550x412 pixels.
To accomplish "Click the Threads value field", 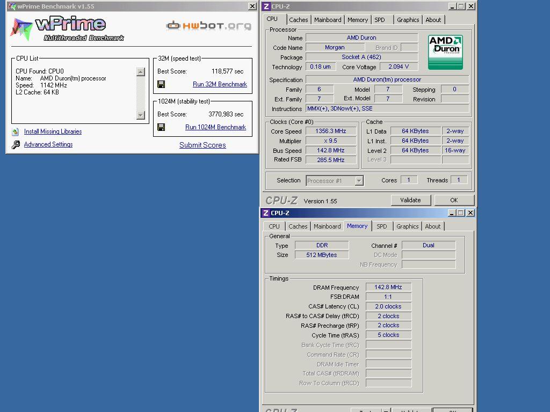I will 459,180.
